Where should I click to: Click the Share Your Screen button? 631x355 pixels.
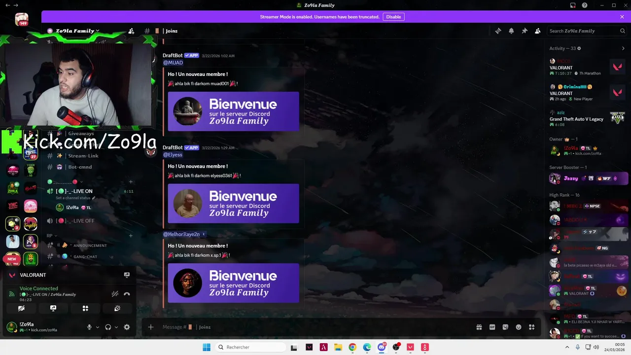(53, 308)
